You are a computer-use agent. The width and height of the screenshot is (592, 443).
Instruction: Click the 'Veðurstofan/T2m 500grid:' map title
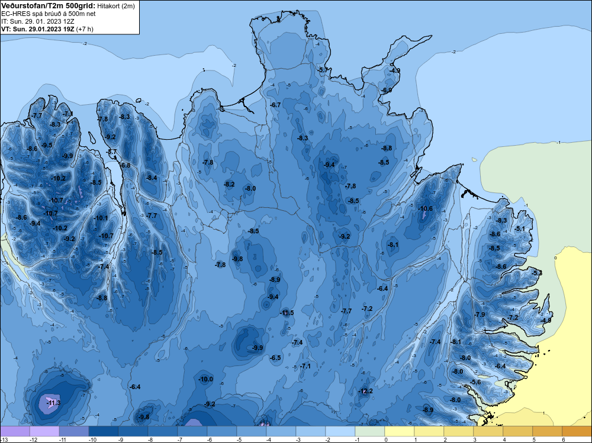48,5
